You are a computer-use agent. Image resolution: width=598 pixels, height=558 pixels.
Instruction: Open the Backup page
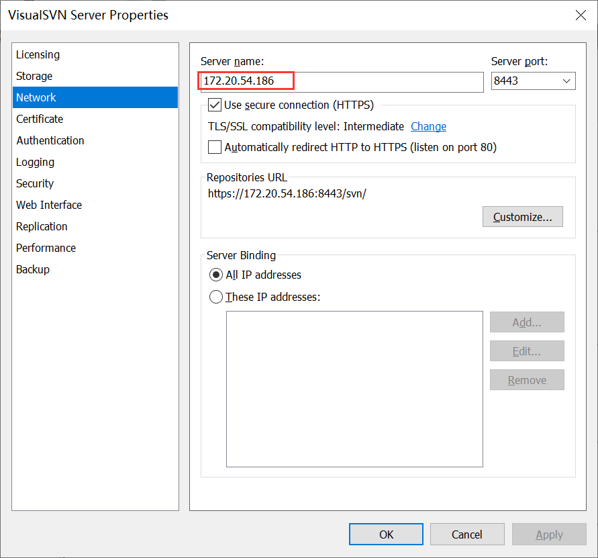pyautogui.click(x=95, y=269)
